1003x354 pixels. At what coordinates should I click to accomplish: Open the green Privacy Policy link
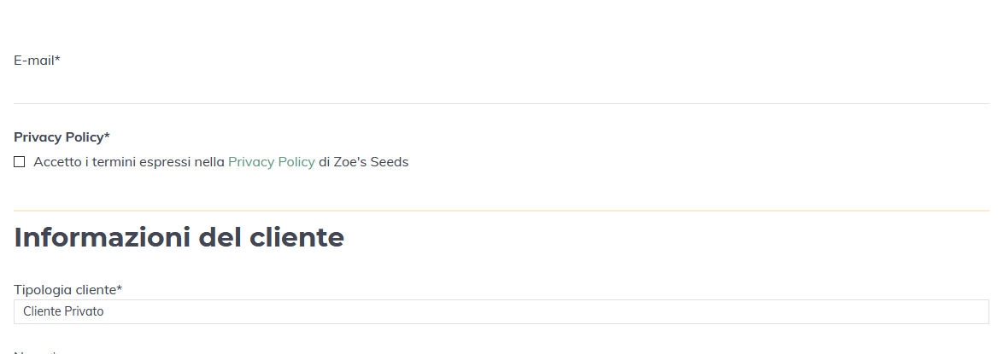click(x=271, y=162)
